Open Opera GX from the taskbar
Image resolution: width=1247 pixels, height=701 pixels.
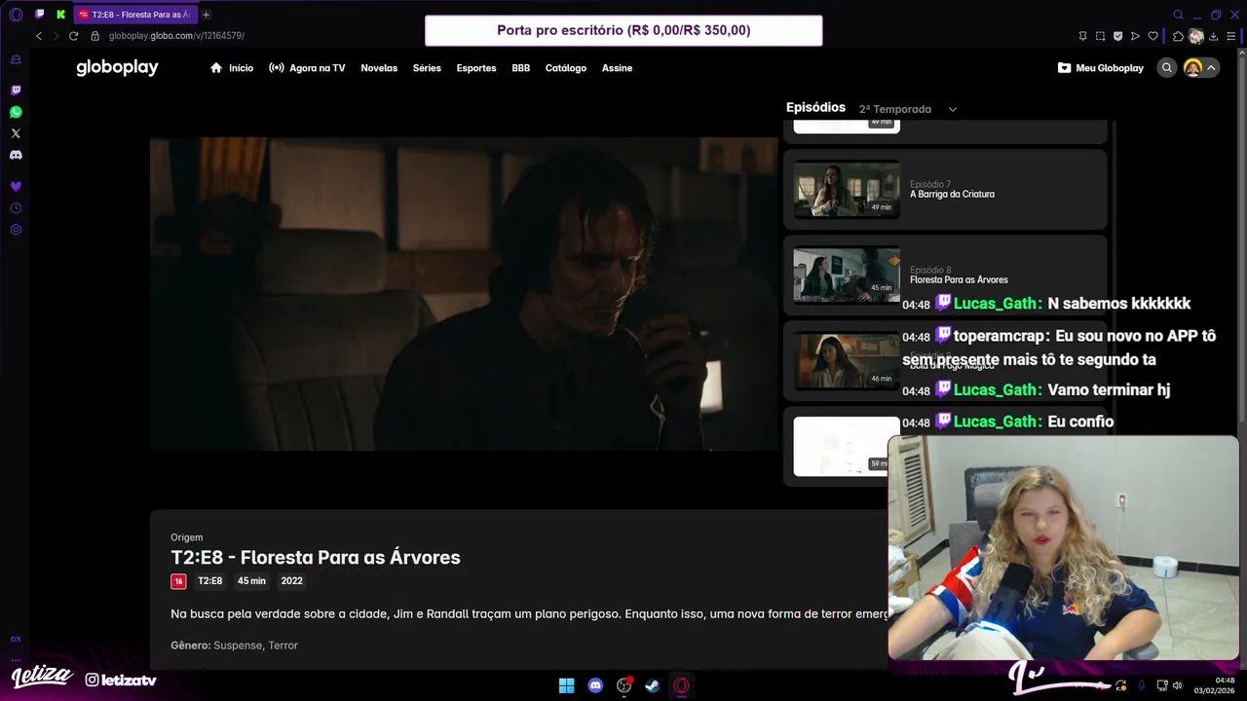(x=681, y=685)
